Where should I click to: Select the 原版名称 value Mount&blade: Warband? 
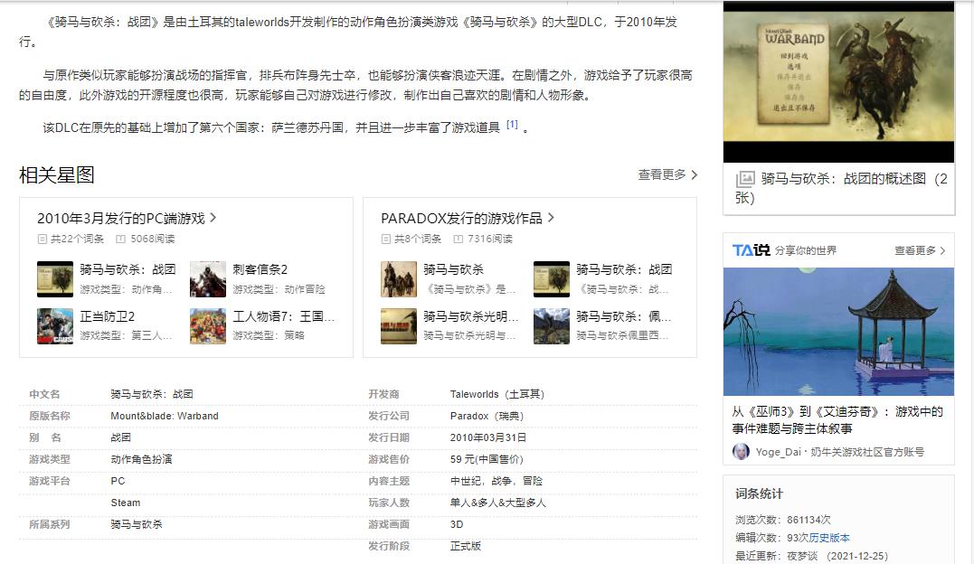coord(165,416)
